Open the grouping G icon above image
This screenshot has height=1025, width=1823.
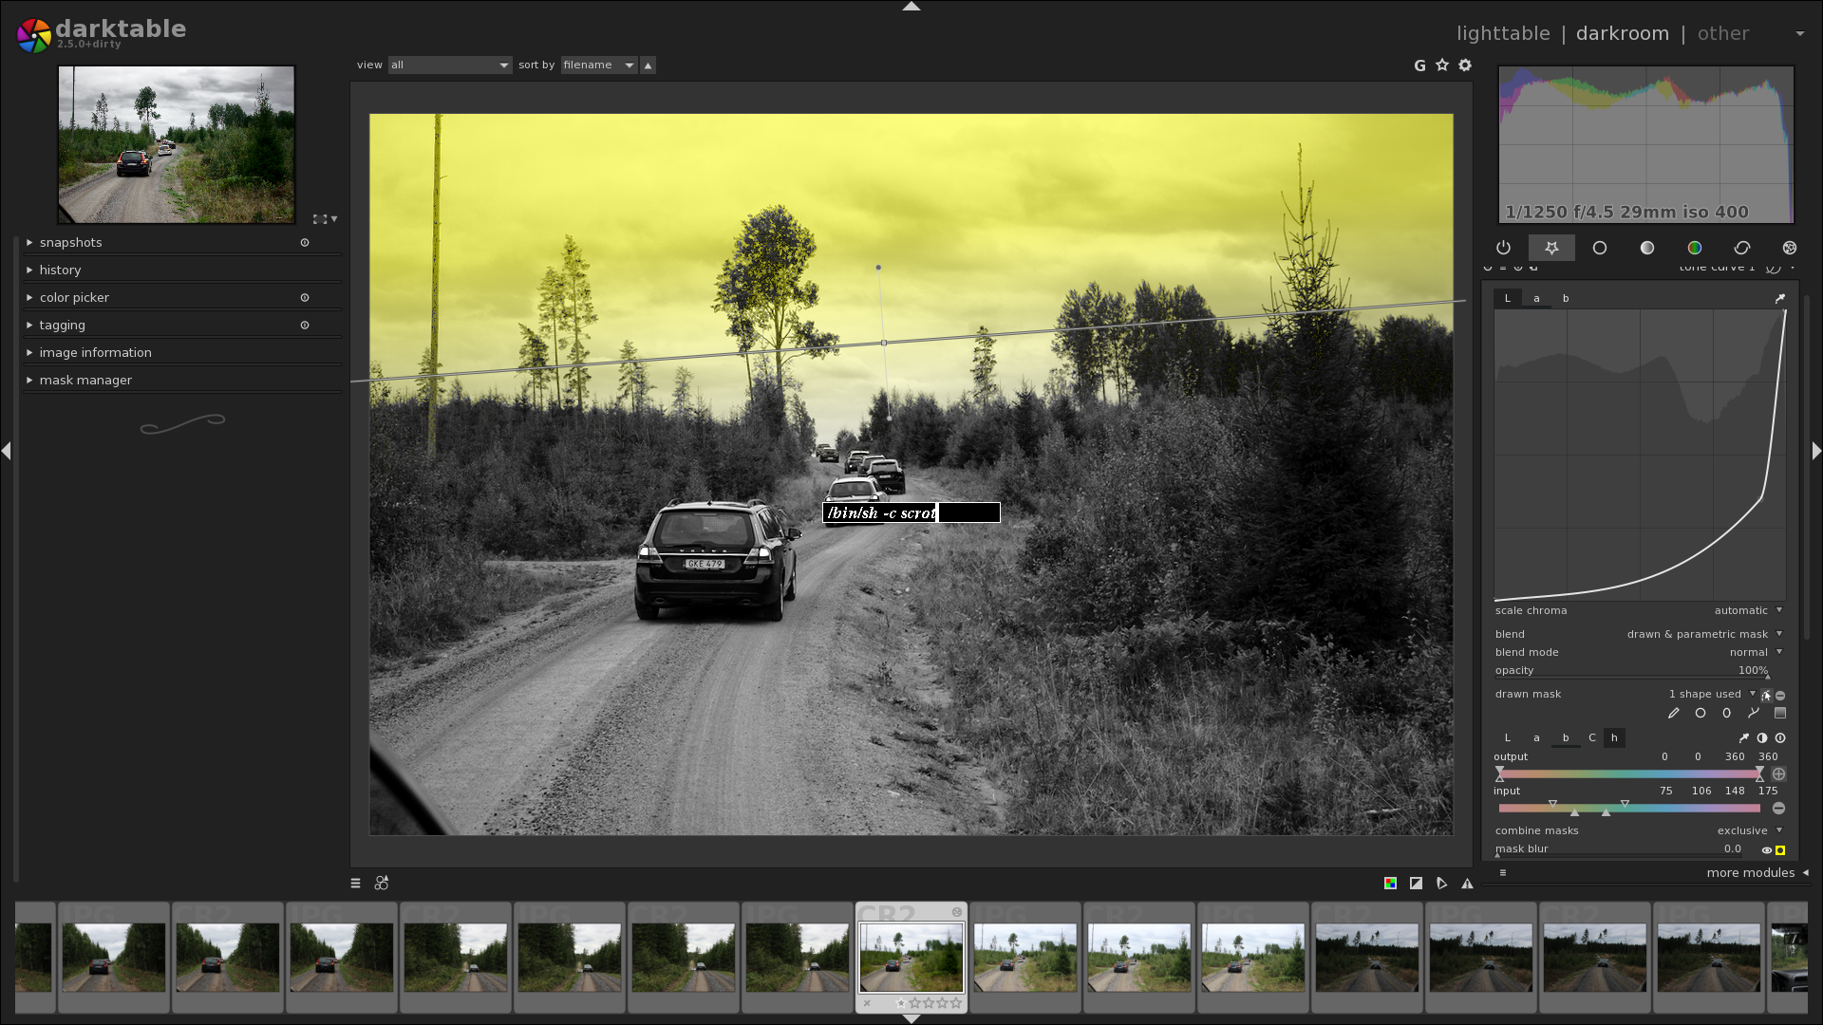pyautogui.click(x=1419, y=65)
